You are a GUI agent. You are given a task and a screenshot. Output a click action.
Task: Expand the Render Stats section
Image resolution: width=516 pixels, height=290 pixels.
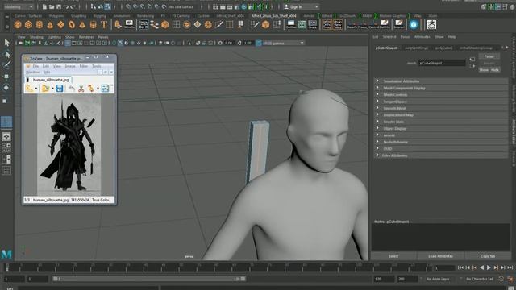click(x=441, y=122)
